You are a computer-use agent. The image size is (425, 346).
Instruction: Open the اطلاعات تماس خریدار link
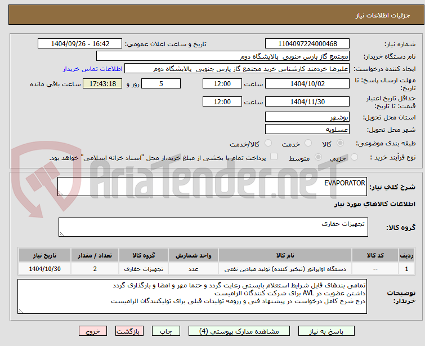tap(93, 69)
